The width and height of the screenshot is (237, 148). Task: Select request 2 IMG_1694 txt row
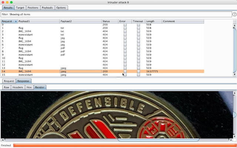pyautogui.click(x=102, y=31)
